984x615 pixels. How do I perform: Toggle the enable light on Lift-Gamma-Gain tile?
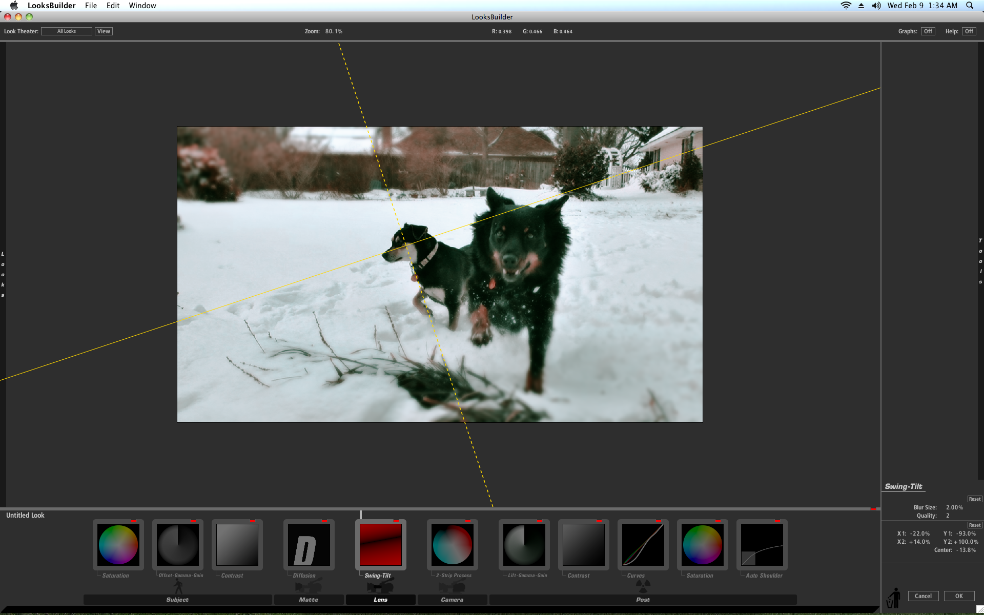pos(539,521)
